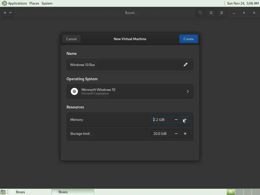Edit name with the pencil icon
Screen dimensions: 260x195
tap(185, 65)
